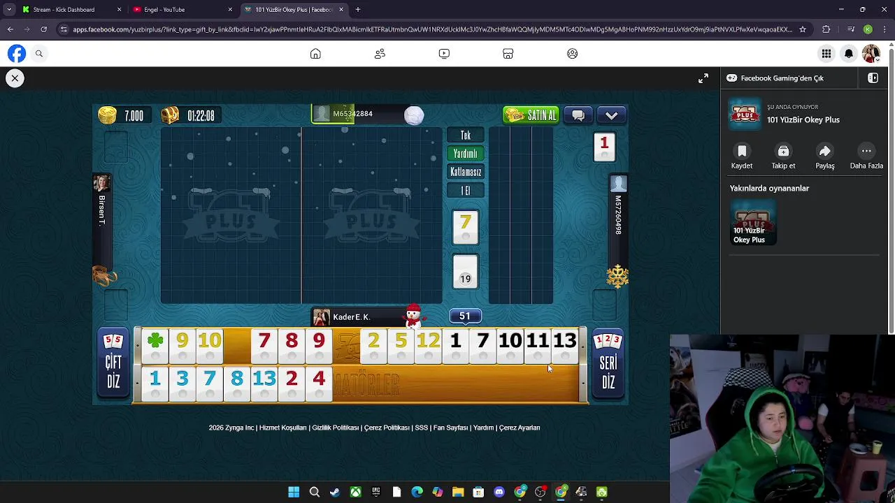Click the Takip et follow icon

tap(783, 152)
